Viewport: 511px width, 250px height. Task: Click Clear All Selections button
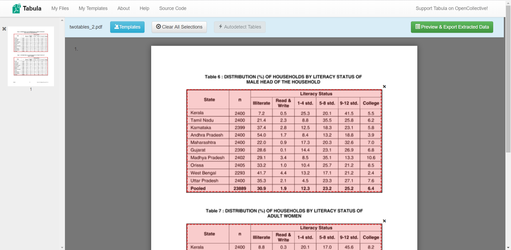pos(179,27)
